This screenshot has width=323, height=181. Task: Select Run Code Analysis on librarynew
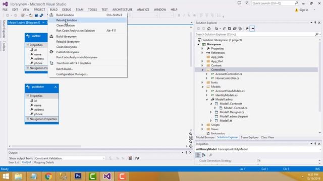tap(88, 57)
